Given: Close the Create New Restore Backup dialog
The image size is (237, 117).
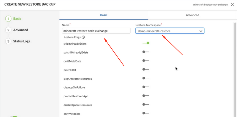Looking at the screenshot, I should [x=232, y=5].
